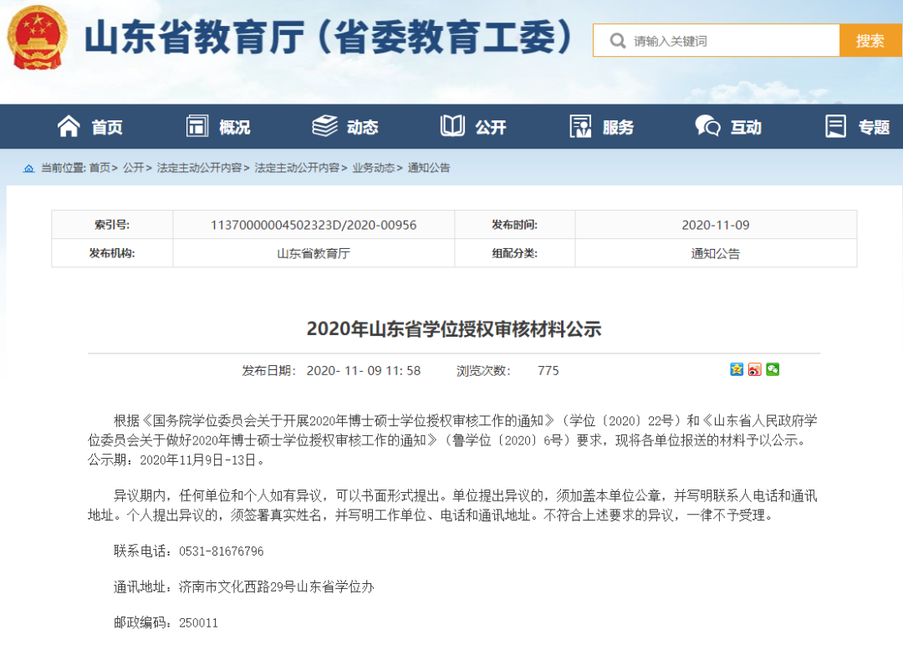This screenshot has height=645, width=903.
Task: Share to QQ Zone star icon
Action: [737, 369]
